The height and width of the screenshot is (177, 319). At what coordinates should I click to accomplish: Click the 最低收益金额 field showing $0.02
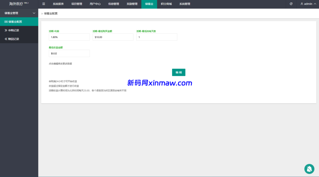tap(69, 54)
